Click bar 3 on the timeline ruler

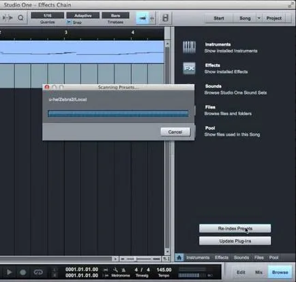65,33
